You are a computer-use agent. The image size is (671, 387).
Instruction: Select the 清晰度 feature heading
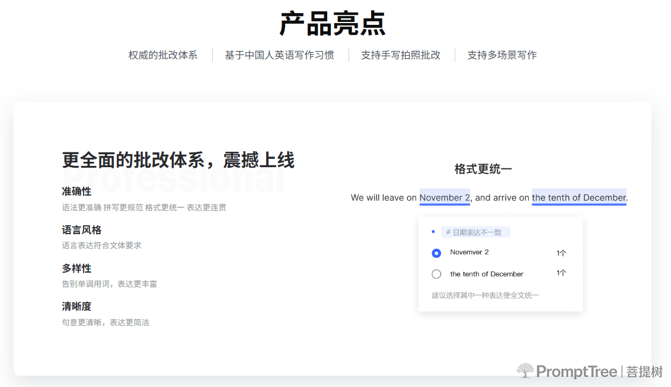coord(76,306)
